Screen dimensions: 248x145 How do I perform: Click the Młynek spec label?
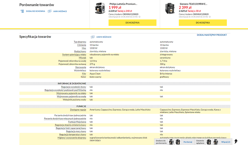pyautogui.click(x=82, y=58)
